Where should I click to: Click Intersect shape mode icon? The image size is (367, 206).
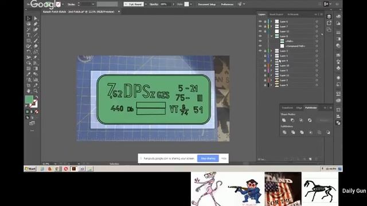(x=301, y=120)
